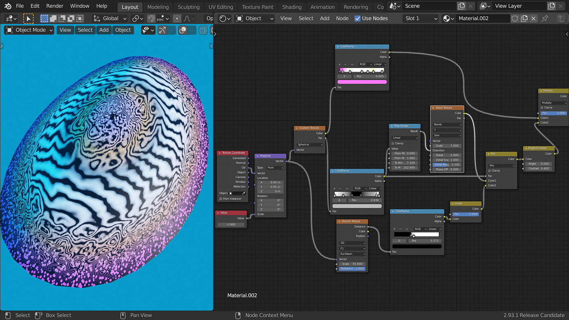This screenshot has height=320, width=569.
Task: Open the Global orientation dropdown
Action: click(110, 19)
